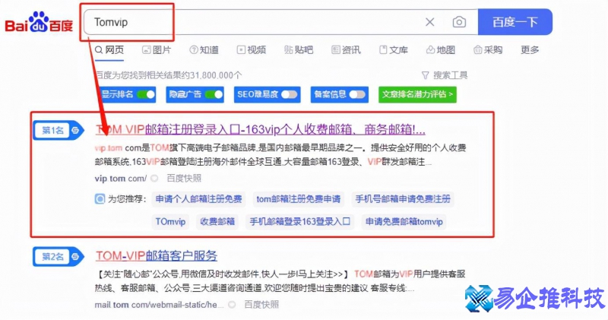Screen dimensions: 608x320
Task: Click 文章排名潜力评估 green button
Action: [x=417, y=94]
